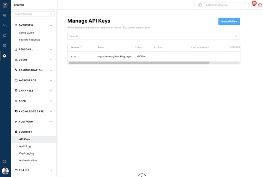
Task: Expand the Billing section
Action: (x=51, y=170)
